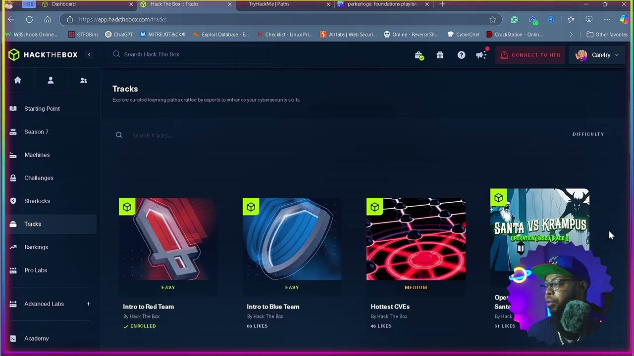This screenshot has height=356, width=634.
Task: Open the home icon in the sidebar
Action: [x=18, y=80]
